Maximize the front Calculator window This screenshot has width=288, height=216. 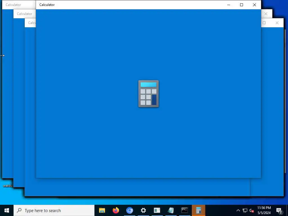tap(242, 5)
